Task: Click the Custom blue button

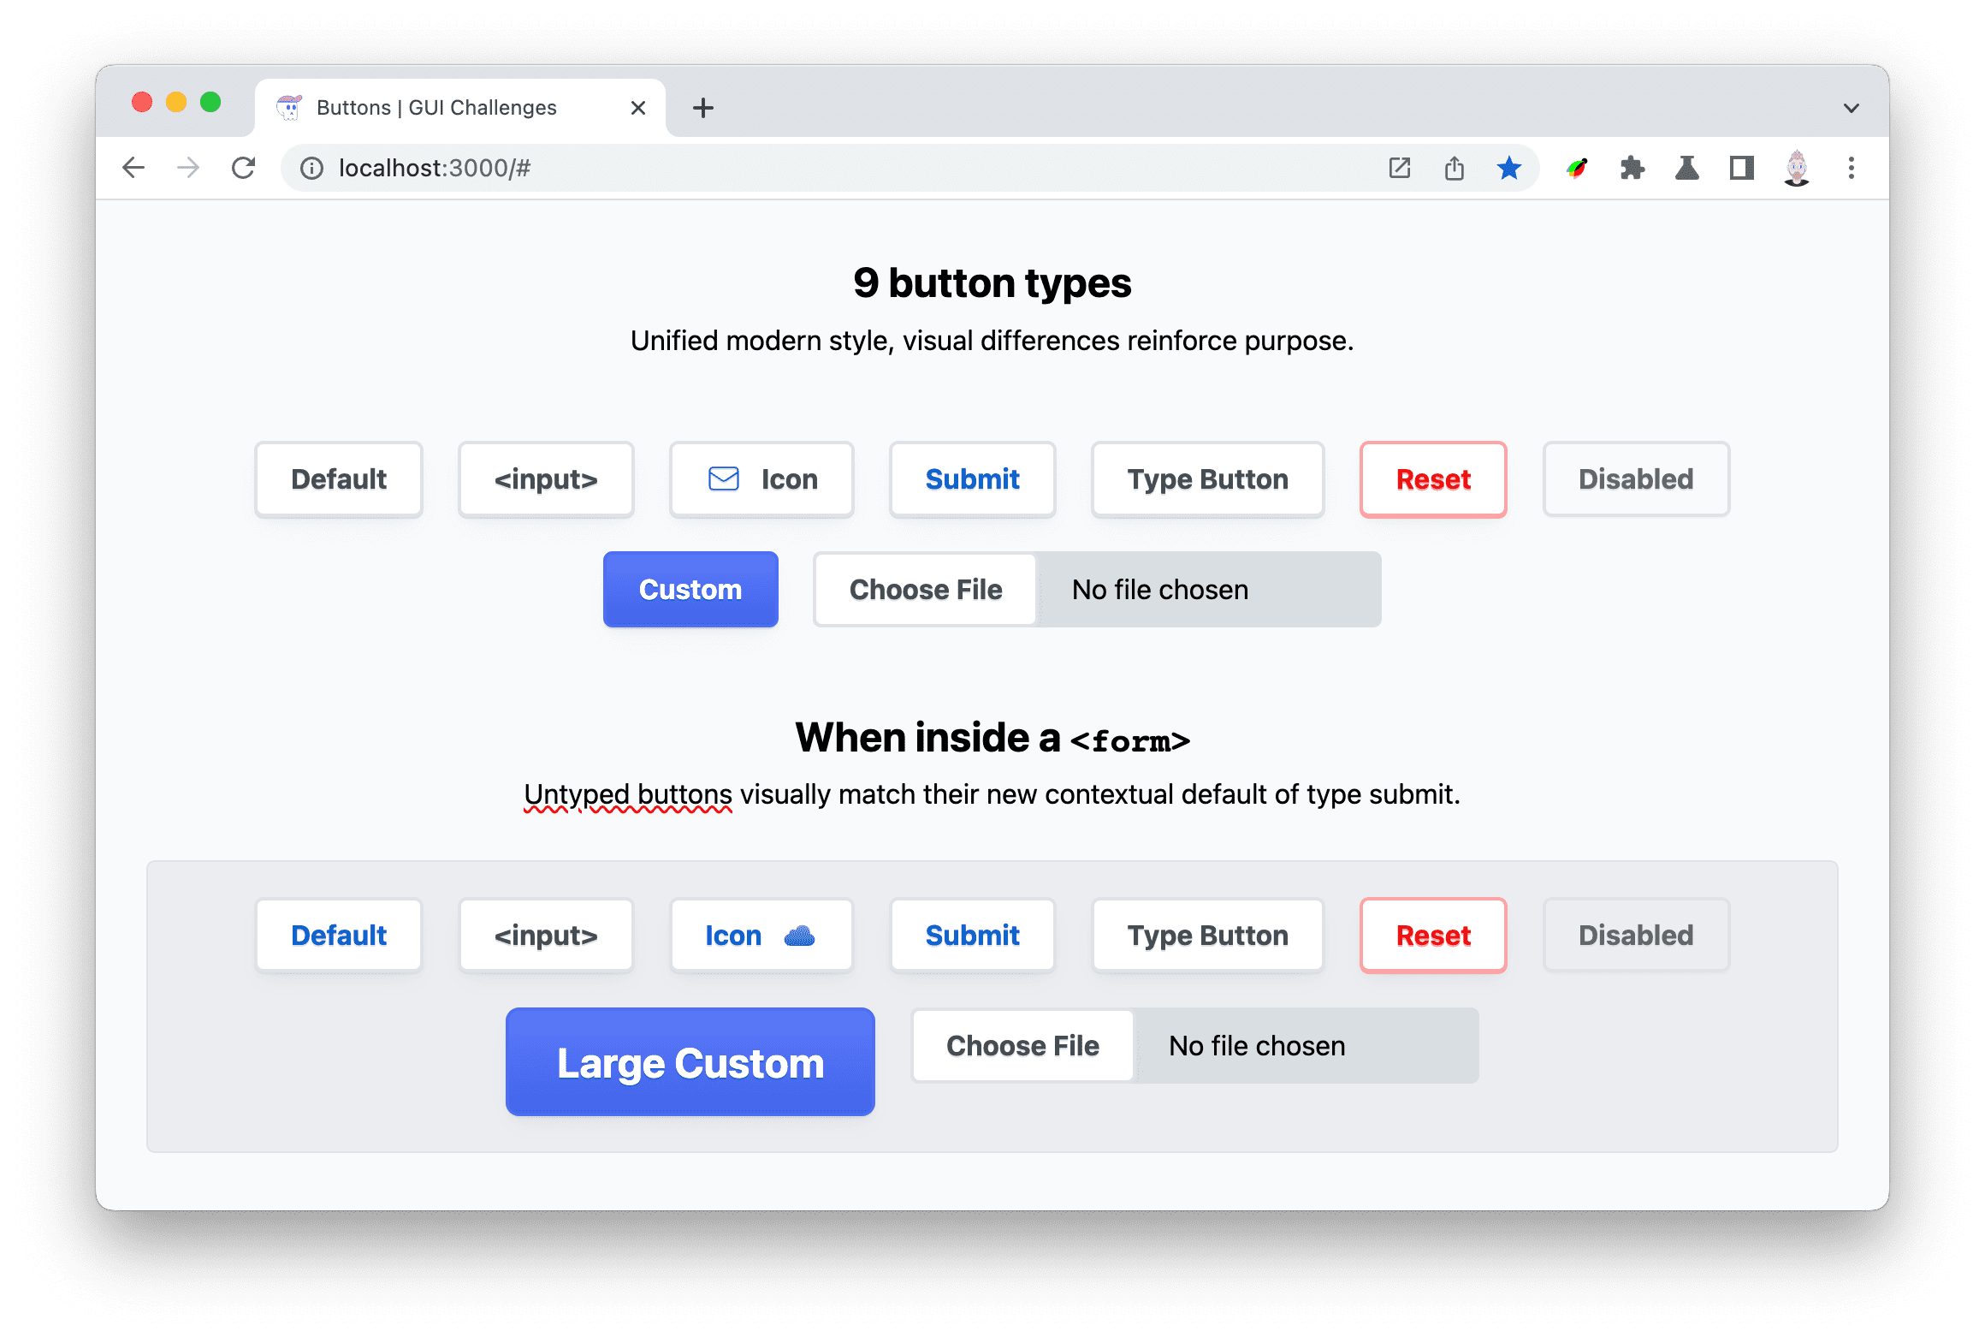Action: point(690,588)
